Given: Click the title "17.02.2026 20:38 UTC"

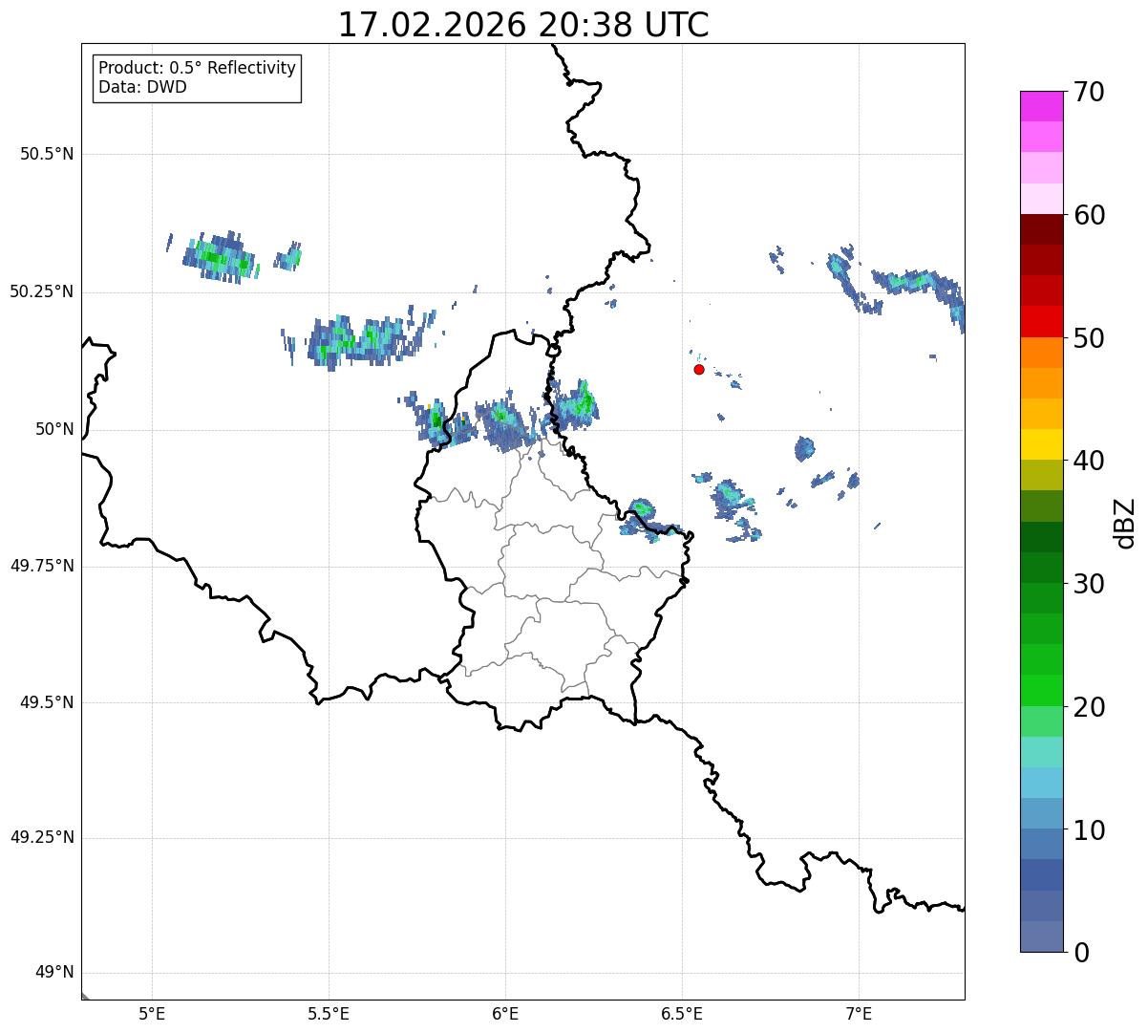Looking at the screenshot, I should tap(523, 25).
